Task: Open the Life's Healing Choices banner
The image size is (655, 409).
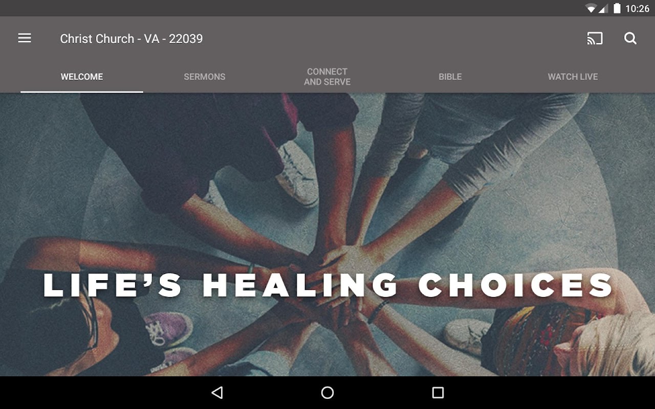Action: click(327, 235)
